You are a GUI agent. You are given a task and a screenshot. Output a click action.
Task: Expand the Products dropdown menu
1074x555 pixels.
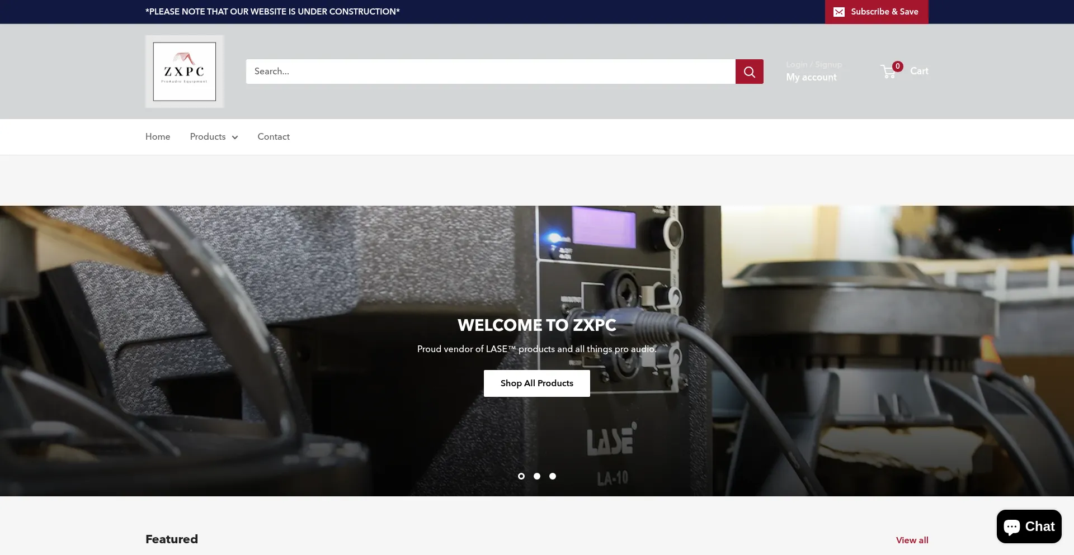(x=214, y=137)
